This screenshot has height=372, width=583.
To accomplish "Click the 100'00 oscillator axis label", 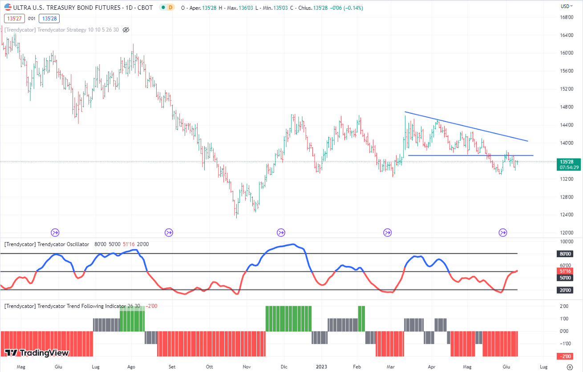I will [x=567, y=242].
